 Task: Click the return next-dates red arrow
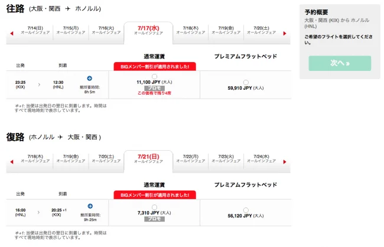pos(285,161)
